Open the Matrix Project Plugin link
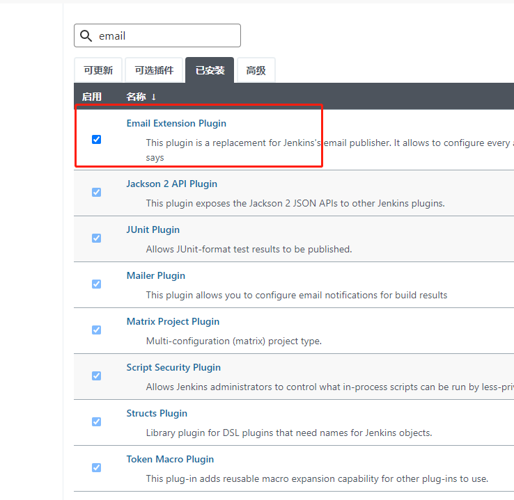 pyautogui.click(x=173, y=322)
